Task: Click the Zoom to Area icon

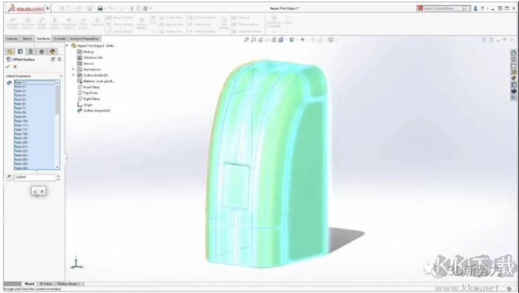Action: pos(253,40)
